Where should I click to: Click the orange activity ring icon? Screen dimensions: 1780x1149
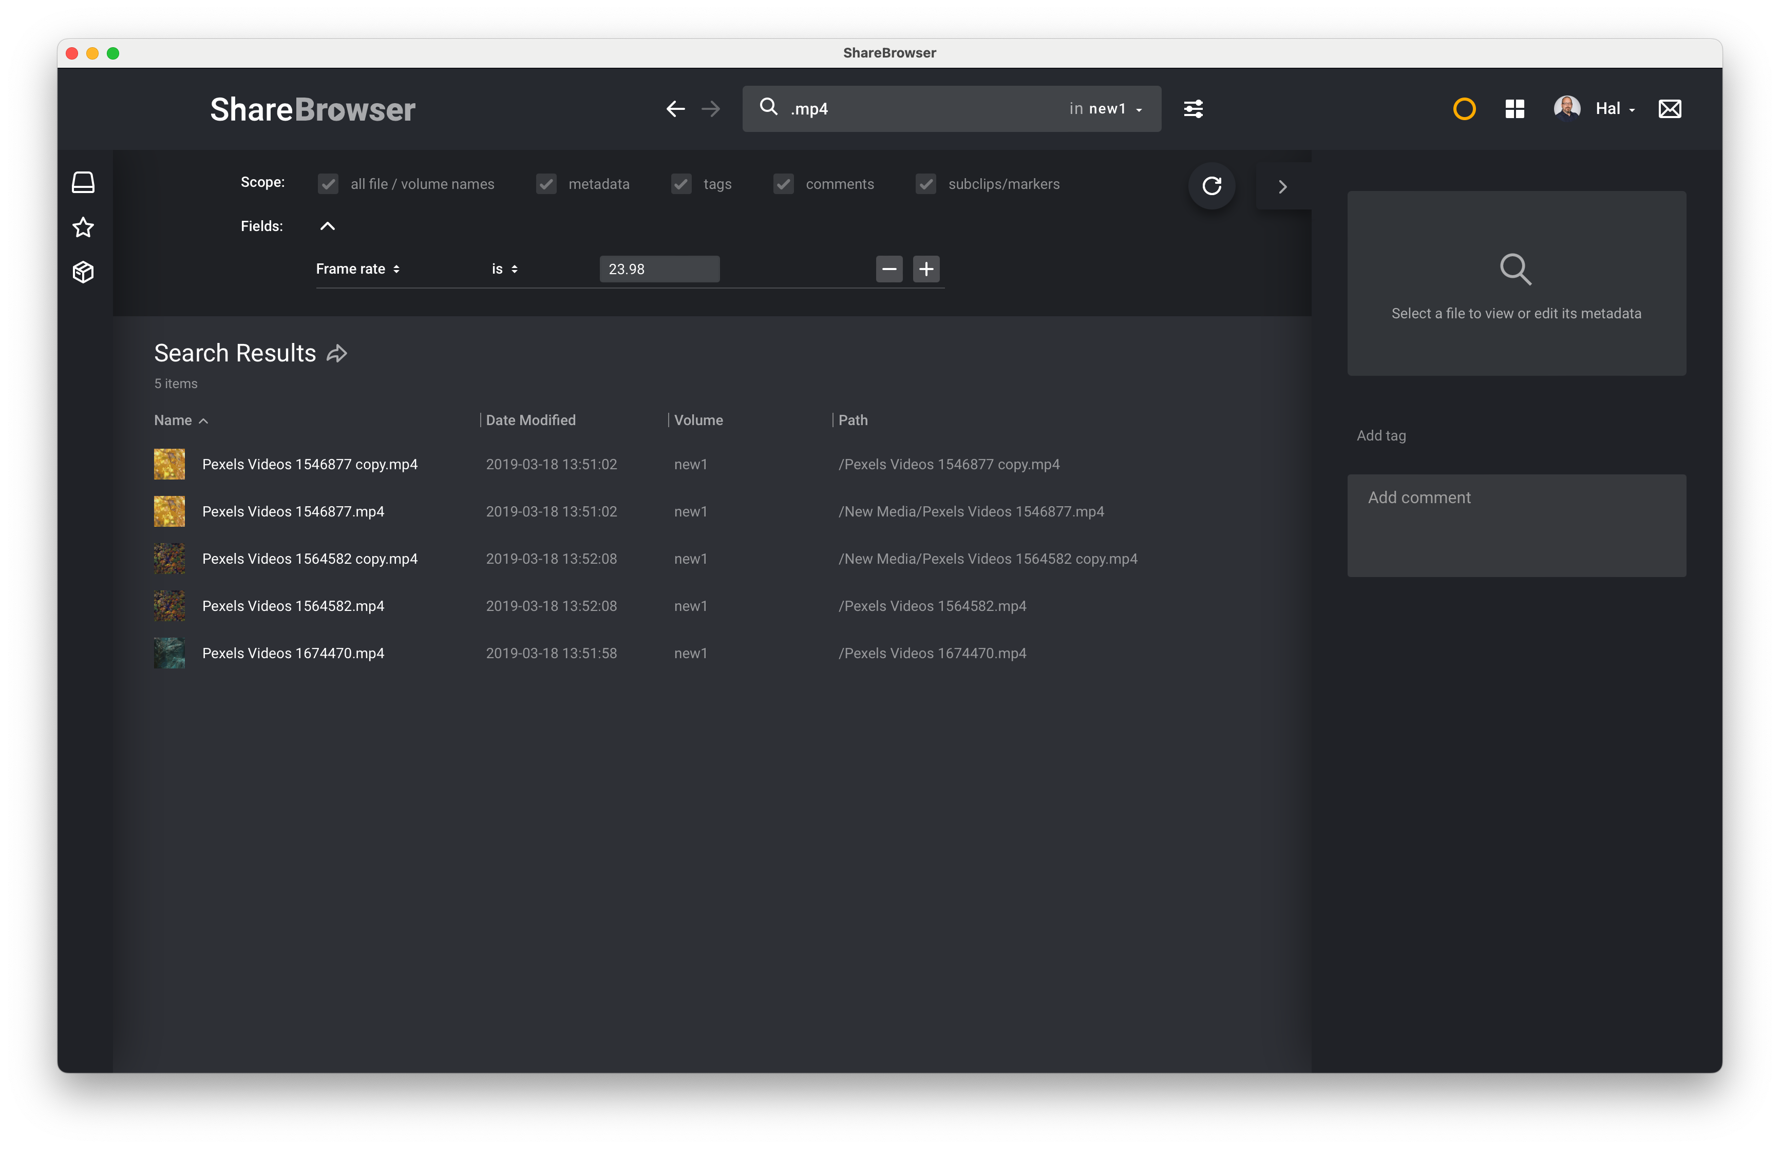pyautogui.click(x=1464, y=109)
